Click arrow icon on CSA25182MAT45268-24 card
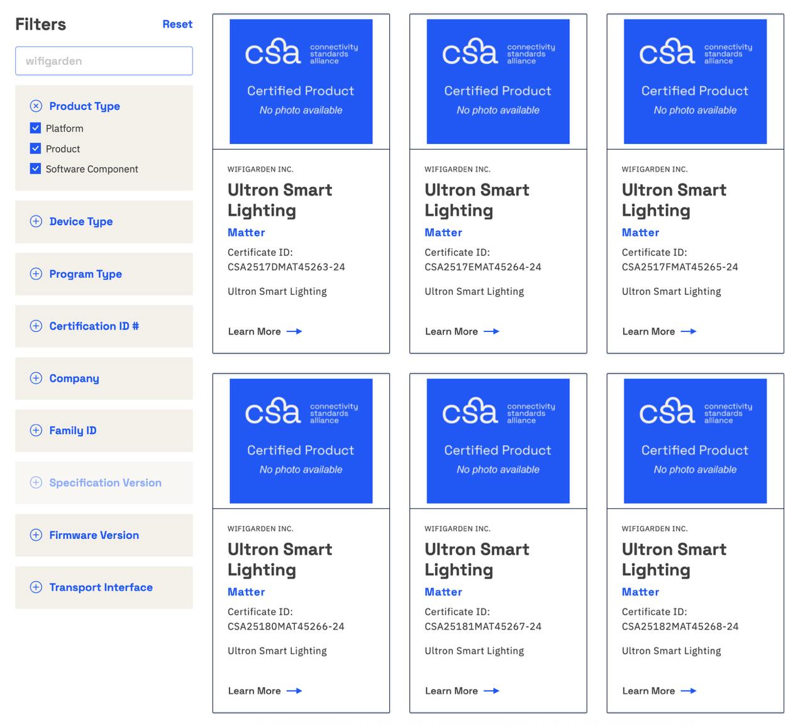805x725 pixels. click(x=689, y=691)
